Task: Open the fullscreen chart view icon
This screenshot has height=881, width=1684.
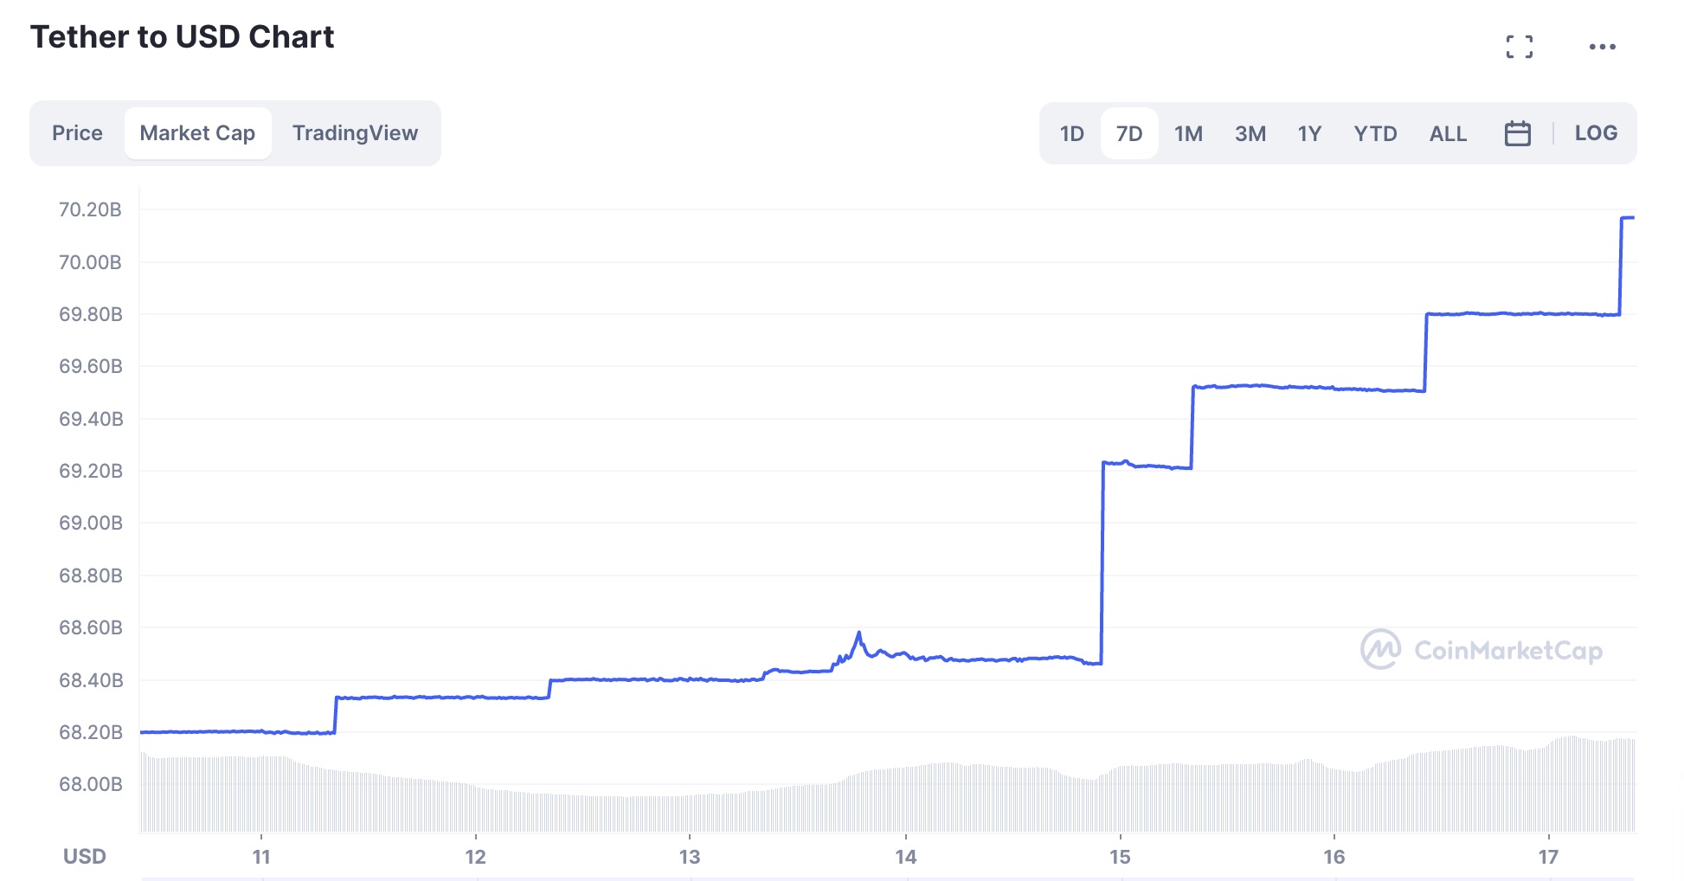Action: coord(1519,47)
